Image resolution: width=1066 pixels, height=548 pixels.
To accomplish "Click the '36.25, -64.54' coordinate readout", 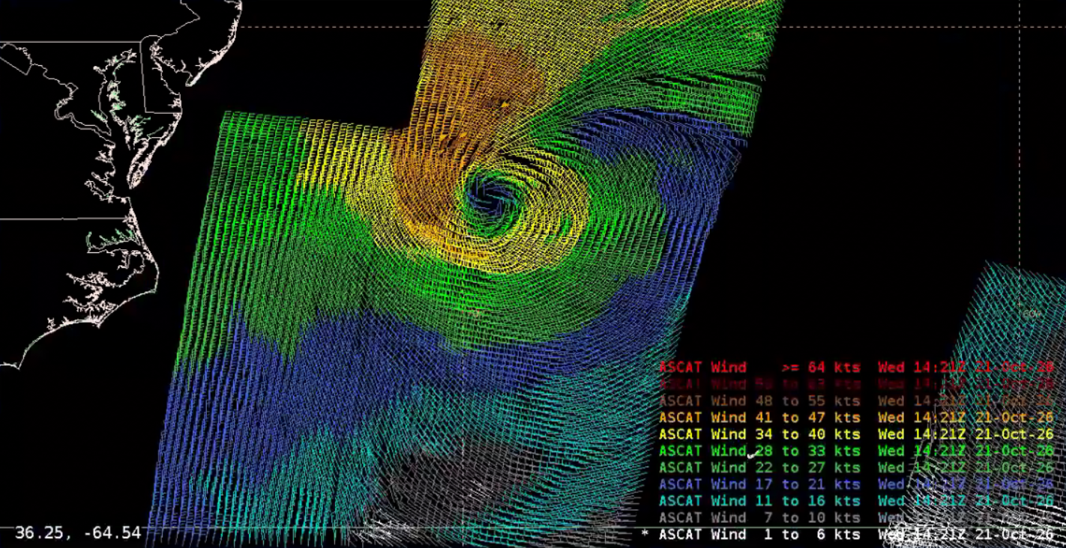I will tap(78, 533).
